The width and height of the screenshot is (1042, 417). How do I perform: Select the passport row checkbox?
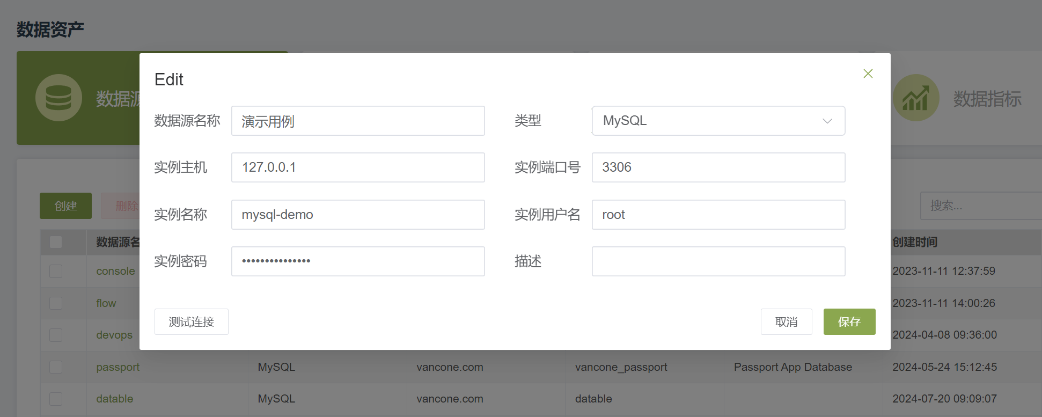coord(56,367)
